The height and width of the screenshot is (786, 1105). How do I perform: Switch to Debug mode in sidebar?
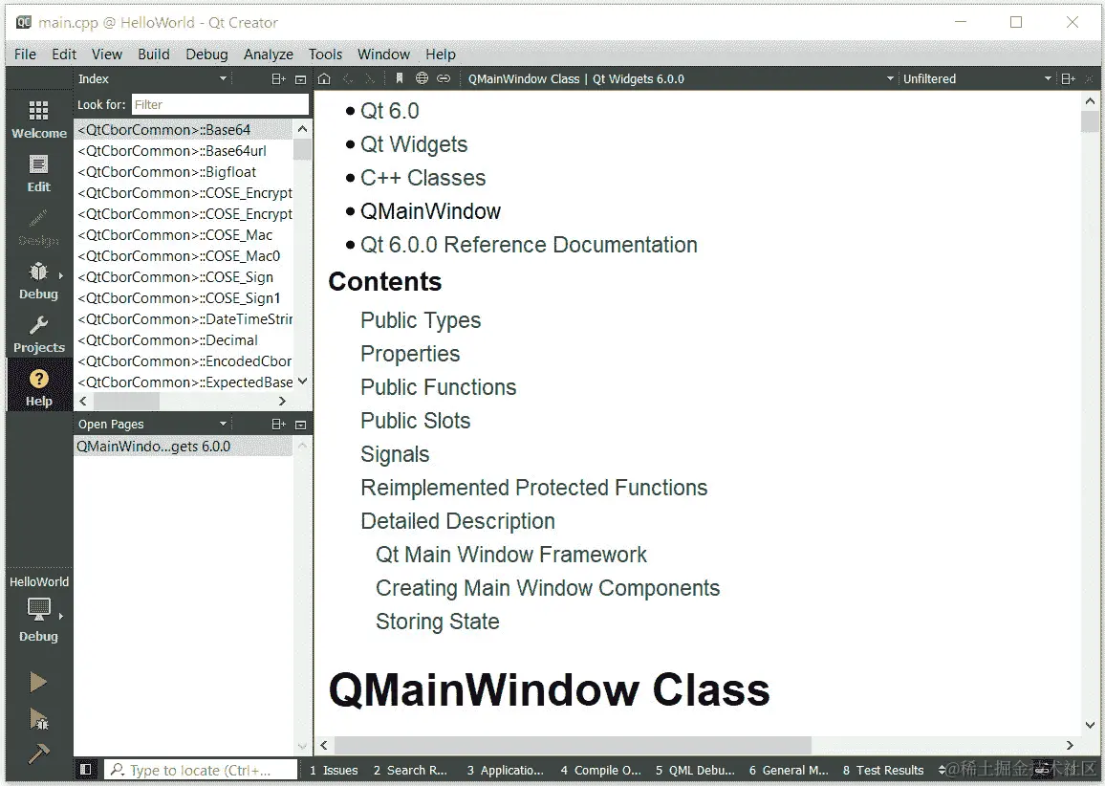[x=39, y=280]
